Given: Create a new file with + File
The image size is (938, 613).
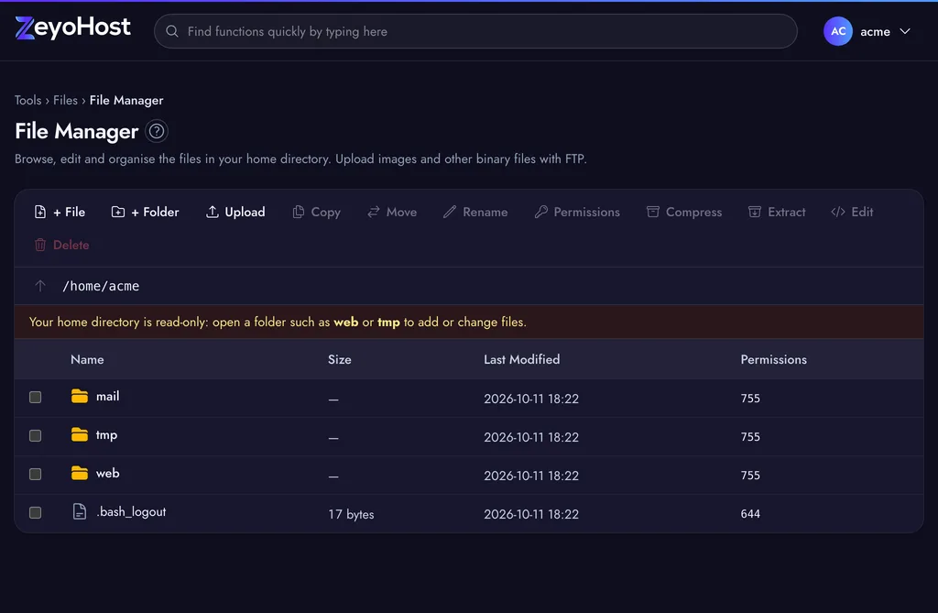Looking at the screenshot, I should click(60, 212).
